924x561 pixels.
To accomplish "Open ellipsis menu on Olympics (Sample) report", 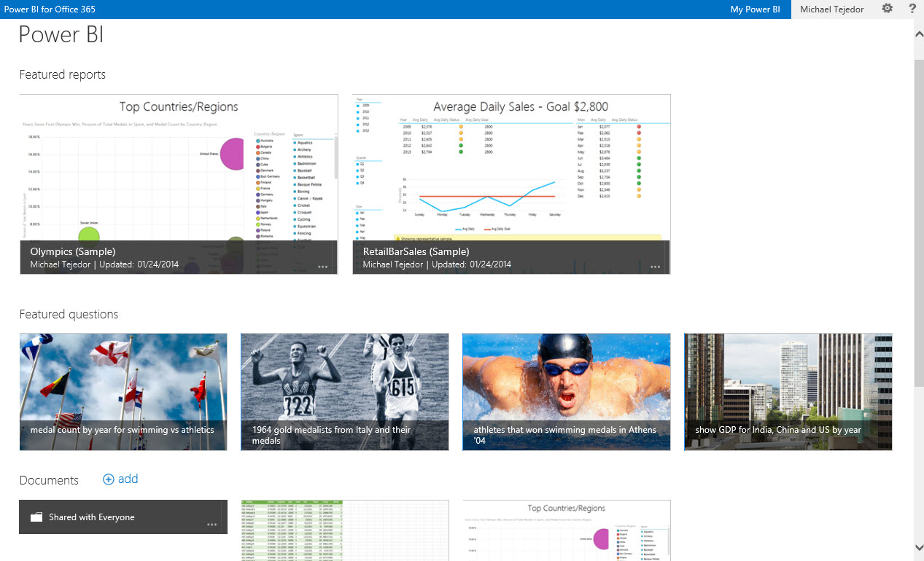I will (x=323, y=267).
